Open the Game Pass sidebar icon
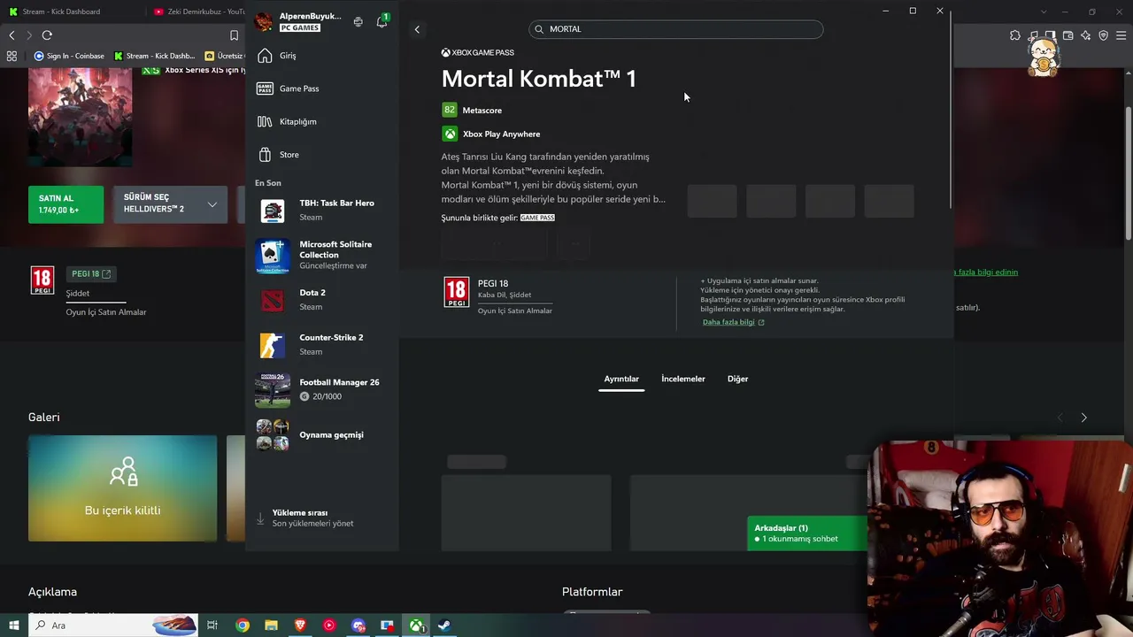 [265, 88]
